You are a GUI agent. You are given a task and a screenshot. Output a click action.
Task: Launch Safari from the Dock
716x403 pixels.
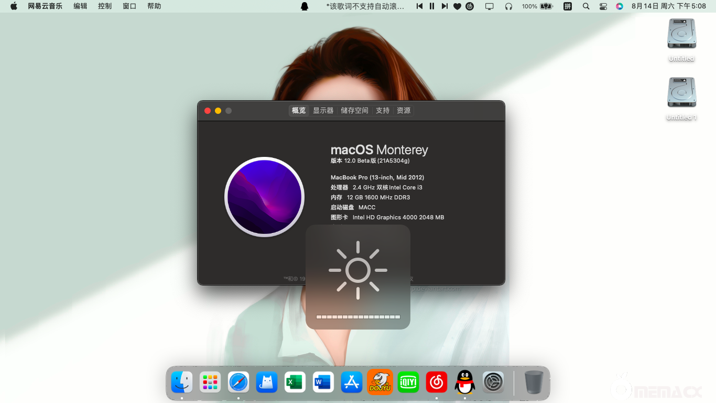click(238, 383)
